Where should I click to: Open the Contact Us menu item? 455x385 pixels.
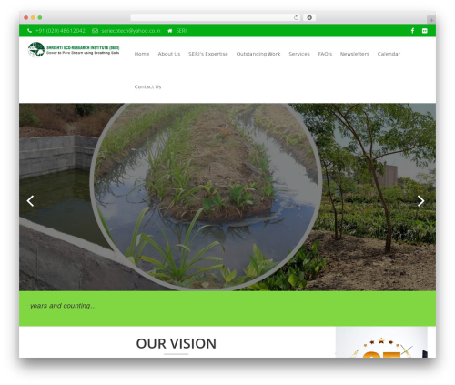pyautogui.click(x=147, y=86)
